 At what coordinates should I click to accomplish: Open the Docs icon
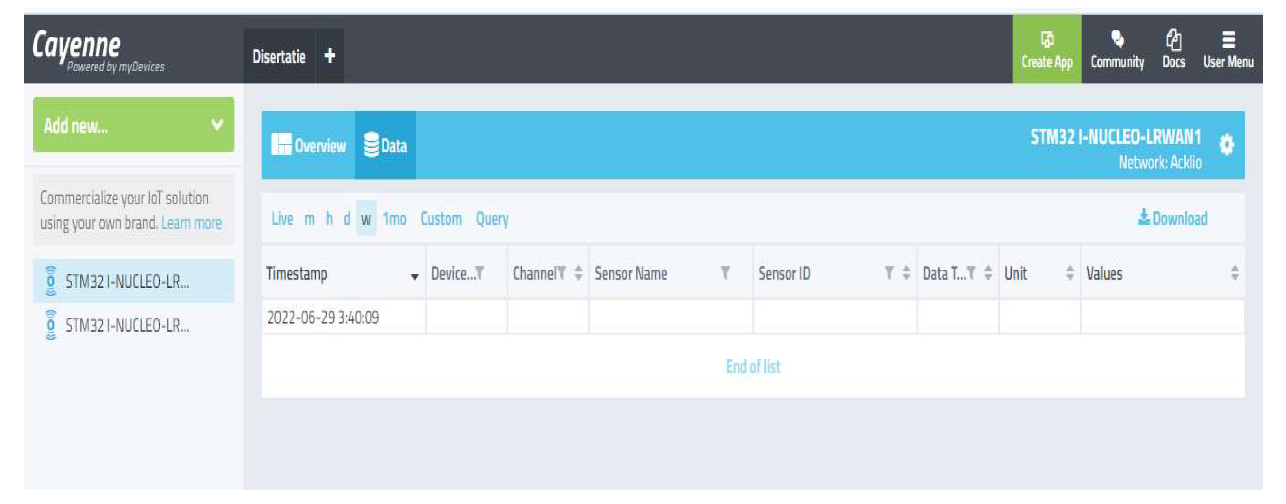point(1173,39)
